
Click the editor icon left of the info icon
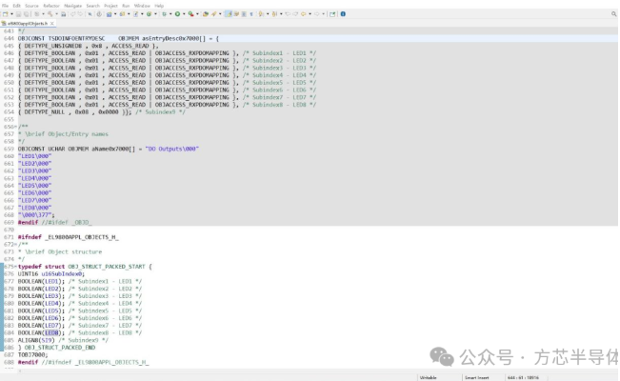(x=332, y=14)
